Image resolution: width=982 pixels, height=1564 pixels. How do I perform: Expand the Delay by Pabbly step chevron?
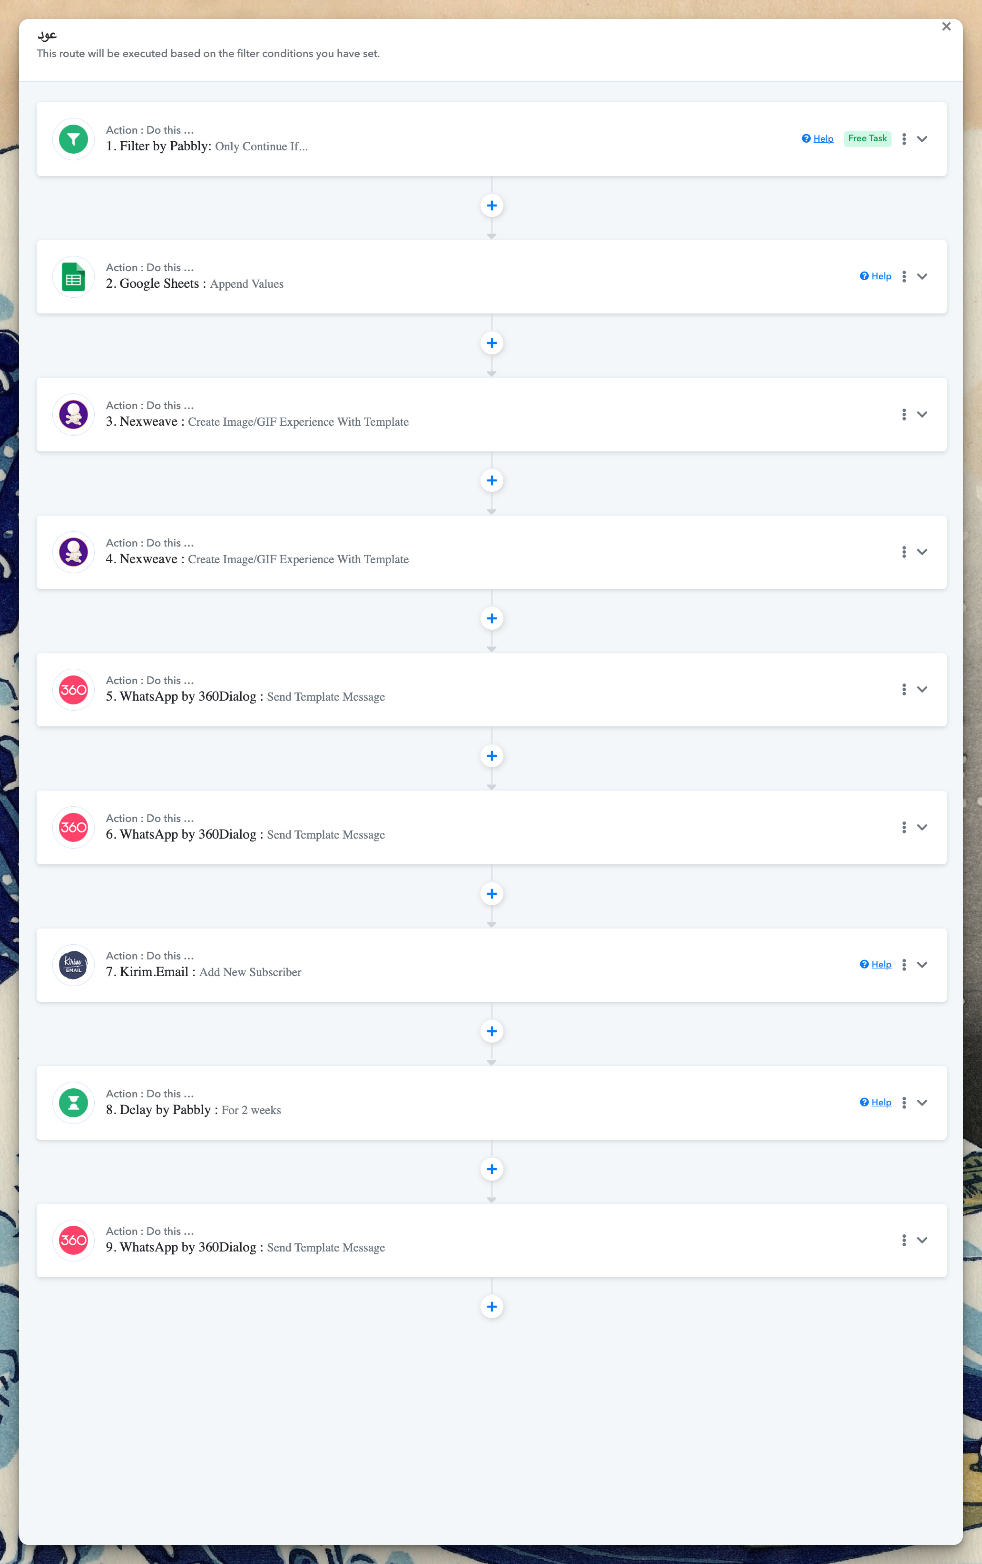922,1103
